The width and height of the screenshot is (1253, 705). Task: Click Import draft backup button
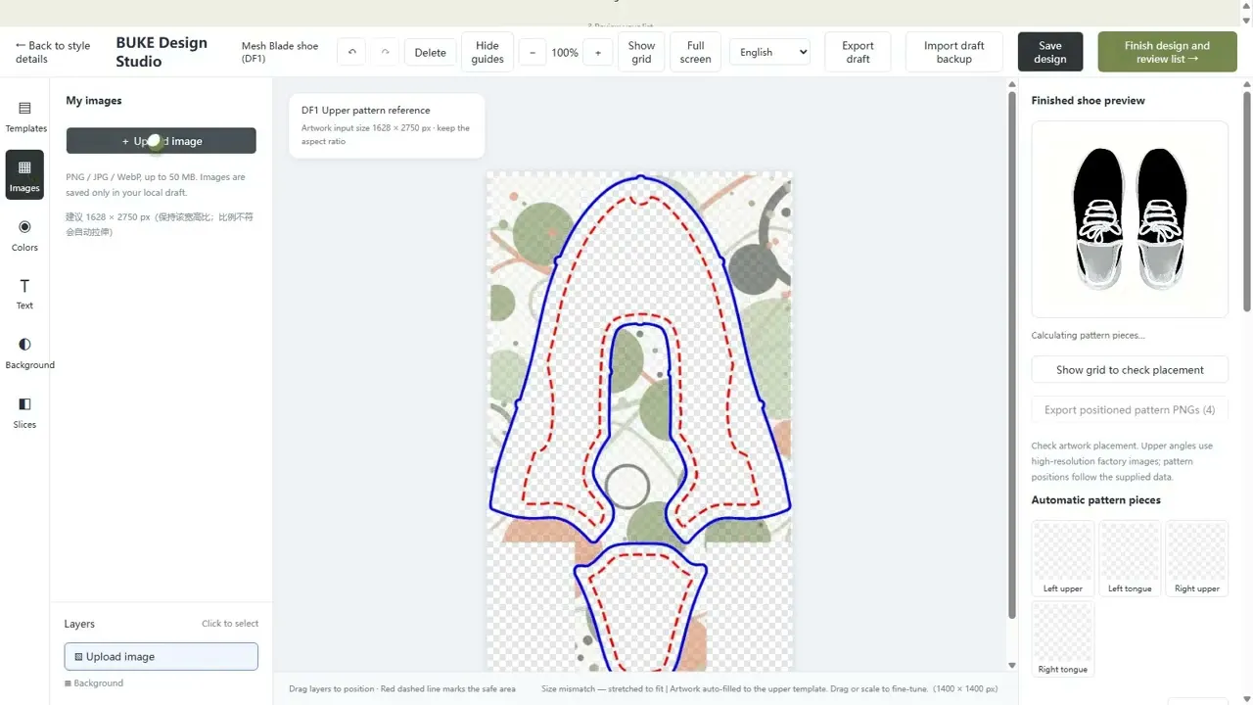(953, 52)
